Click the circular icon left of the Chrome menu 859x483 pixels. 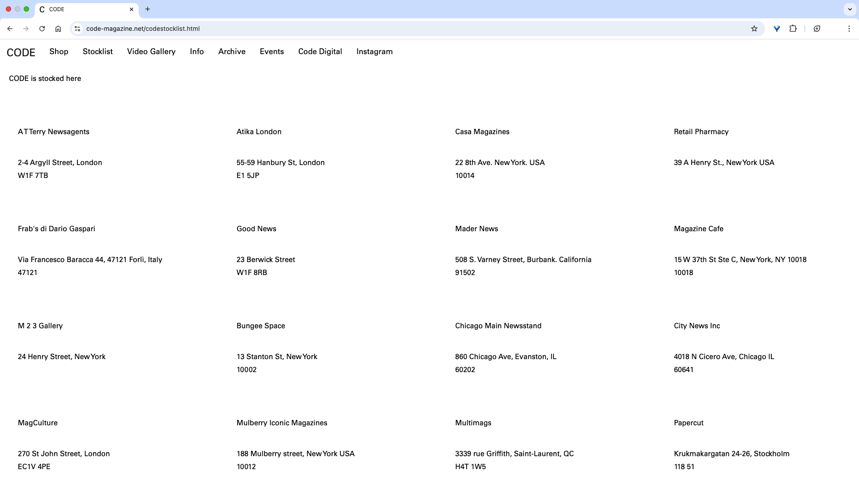coord(817,29)
